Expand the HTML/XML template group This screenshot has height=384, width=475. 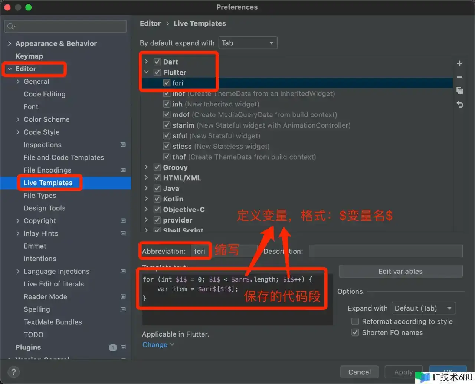coord(146,178)
